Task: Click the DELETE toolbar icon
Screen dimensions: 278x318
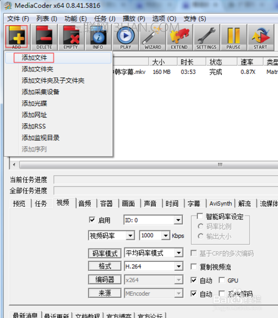Action: (x=44, y=37)
